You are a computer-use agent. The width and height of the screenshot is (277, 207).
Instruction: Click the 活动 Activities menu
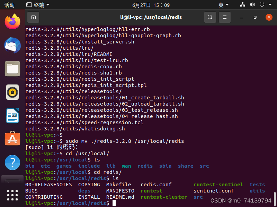[9, 4]
